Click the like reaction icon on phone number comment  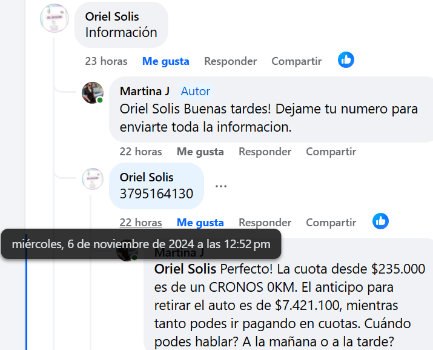click(380, 221)
